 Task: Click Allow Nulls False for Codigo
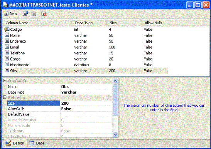tap(148, 29)
